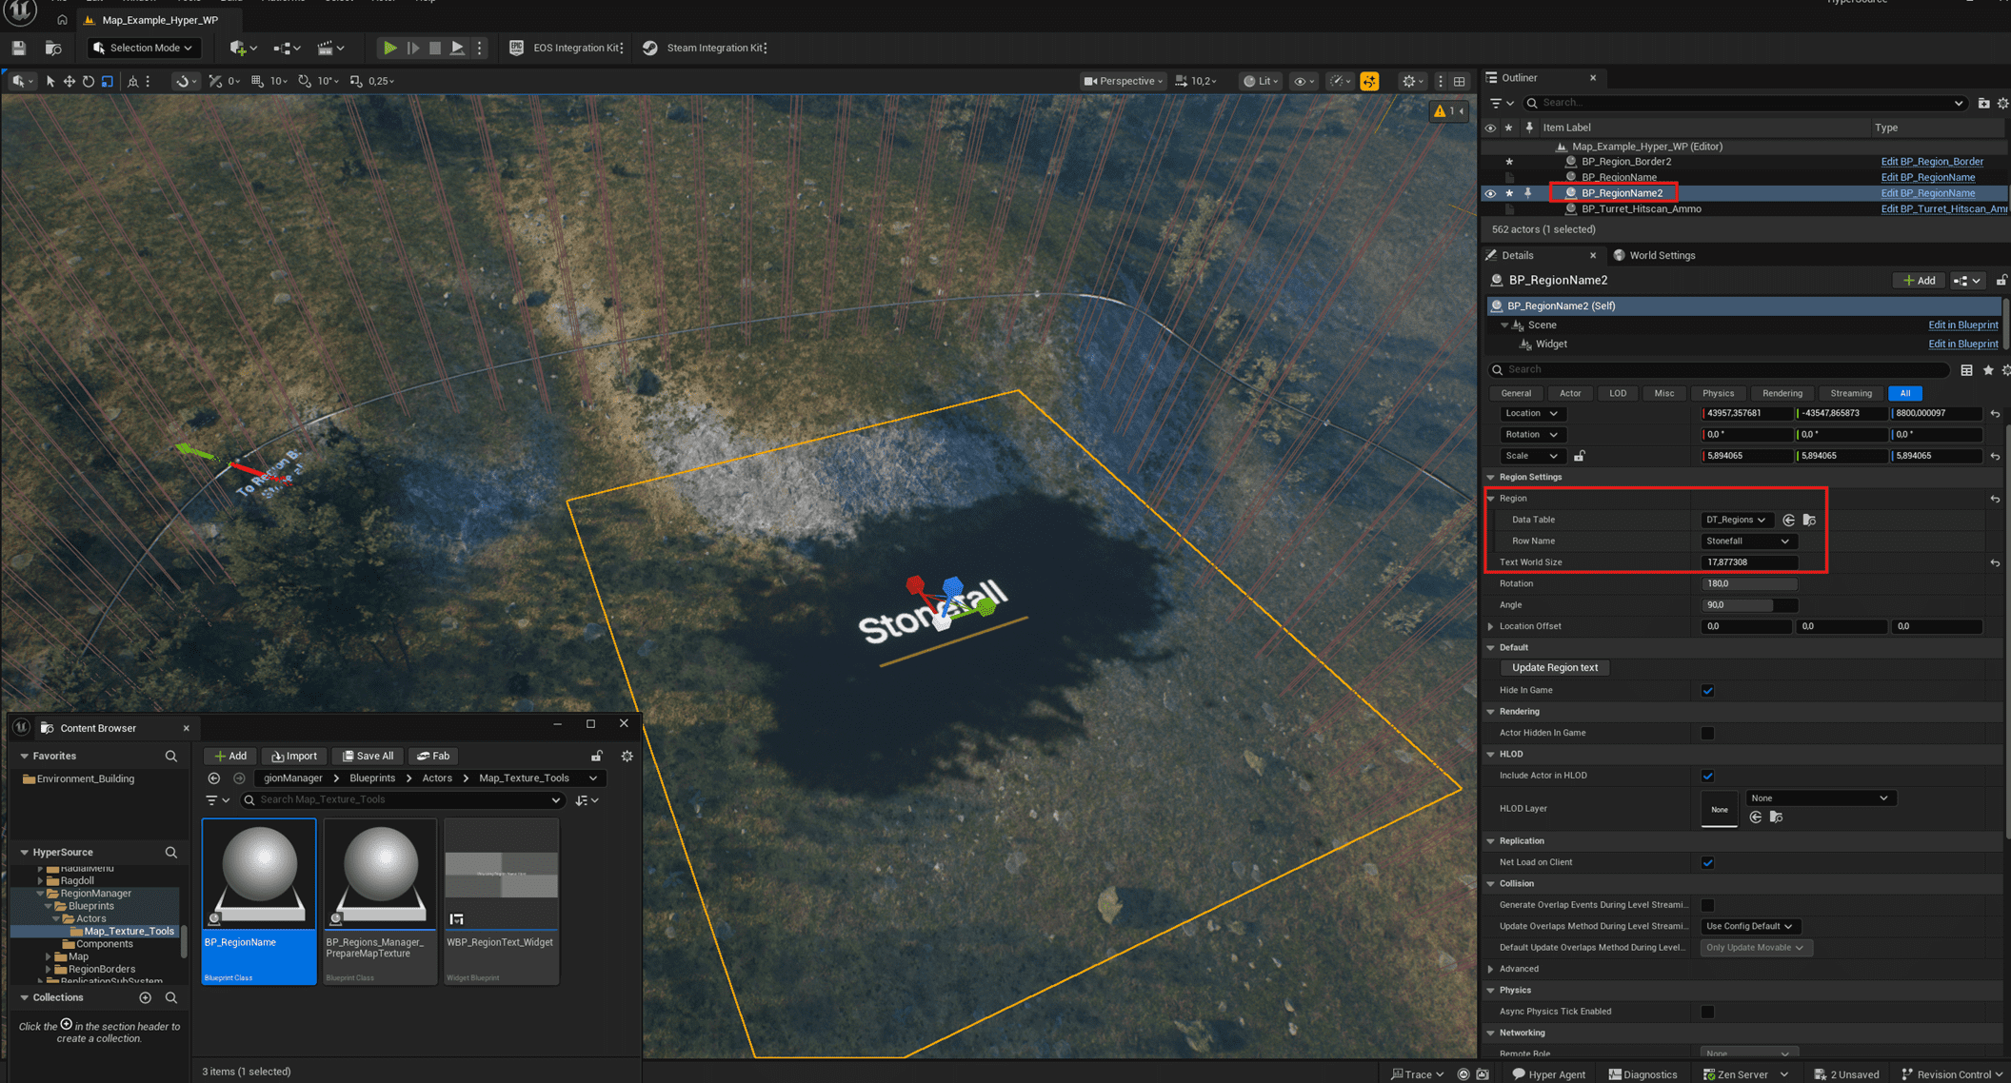Viewport: 2011px width, 1083px height.
Task: Activate the Select objects arrow tool in the viewport
Action: (50, 81)
